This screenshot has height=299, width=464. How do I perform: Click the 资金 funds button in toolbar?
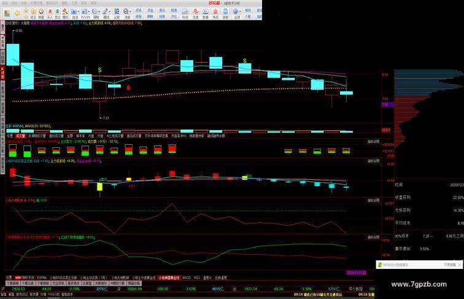(x=150, y=10)
